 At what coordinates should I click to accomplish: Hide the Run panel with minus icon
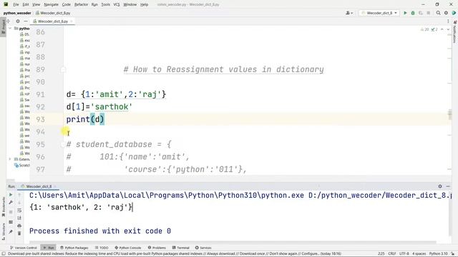448,186
